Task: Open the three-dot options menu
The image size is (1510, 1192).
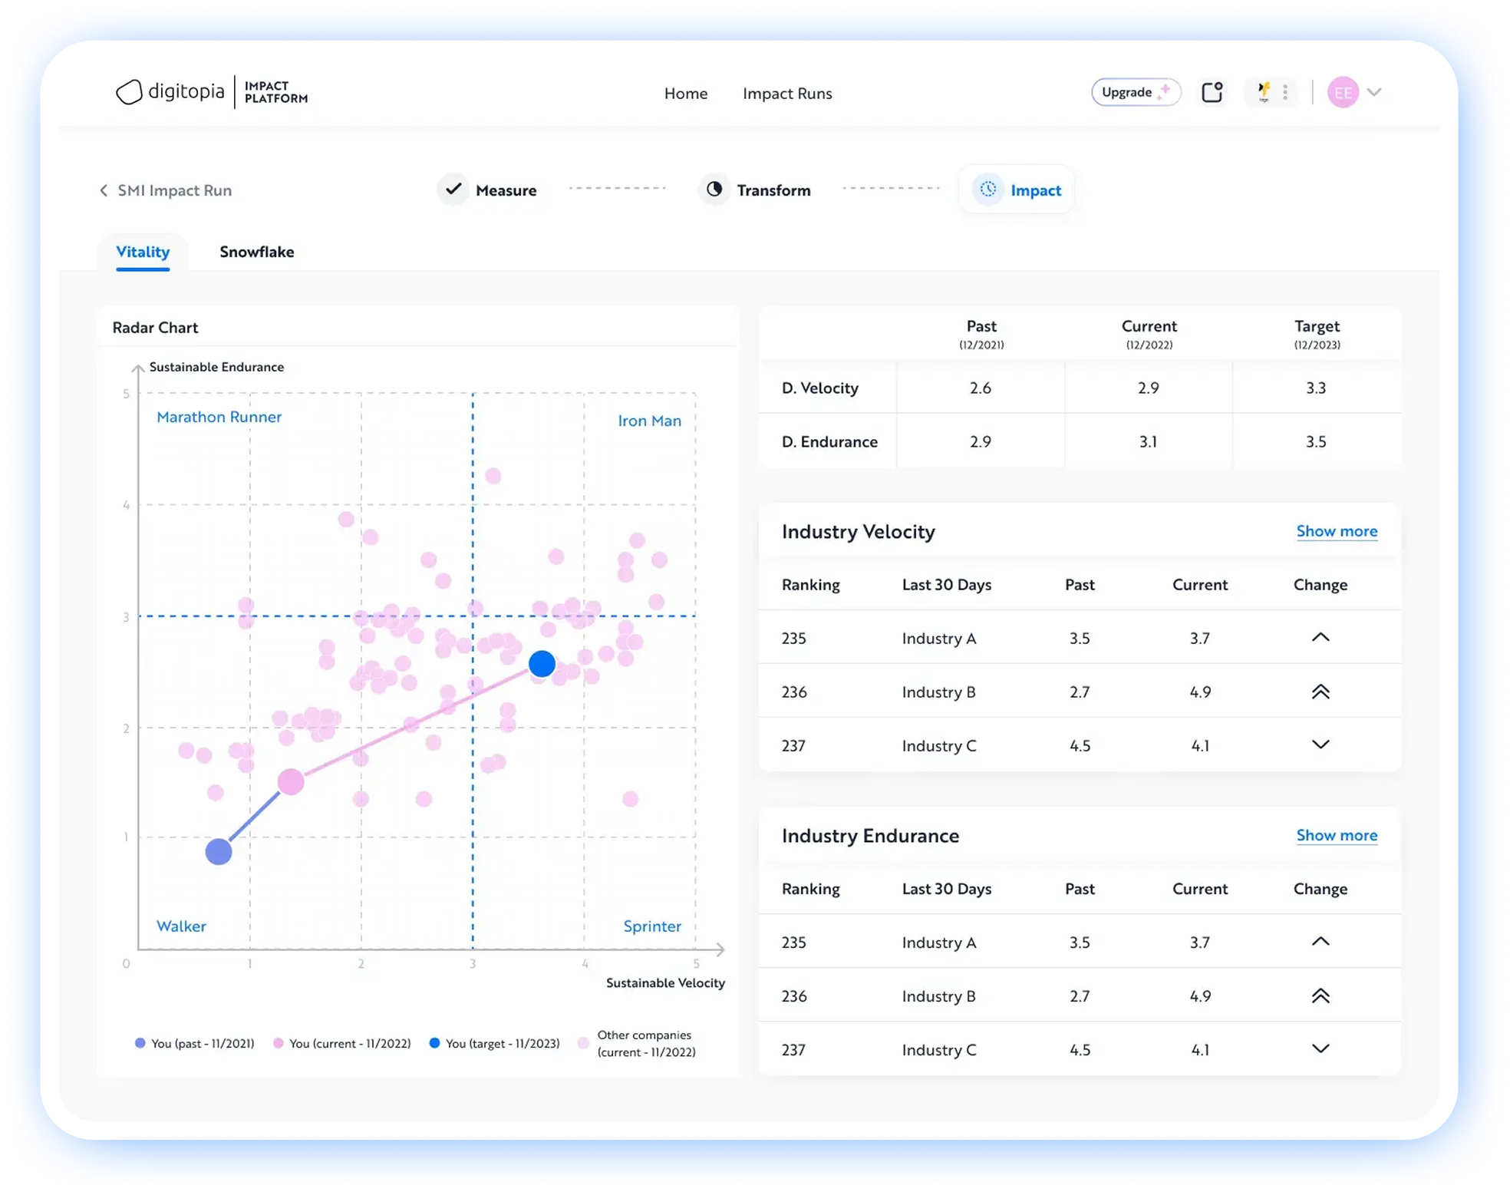Action: [x=1285, y=92]
